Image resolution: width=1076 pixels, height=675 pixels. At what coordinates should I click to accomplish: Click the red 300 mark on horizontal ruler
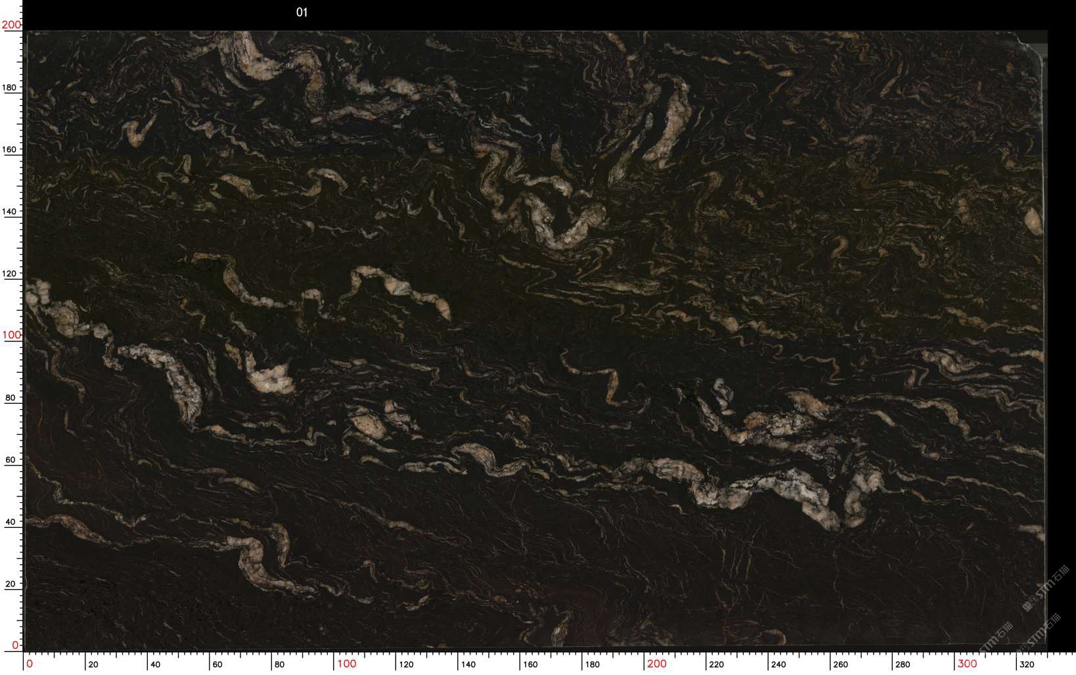967,664
